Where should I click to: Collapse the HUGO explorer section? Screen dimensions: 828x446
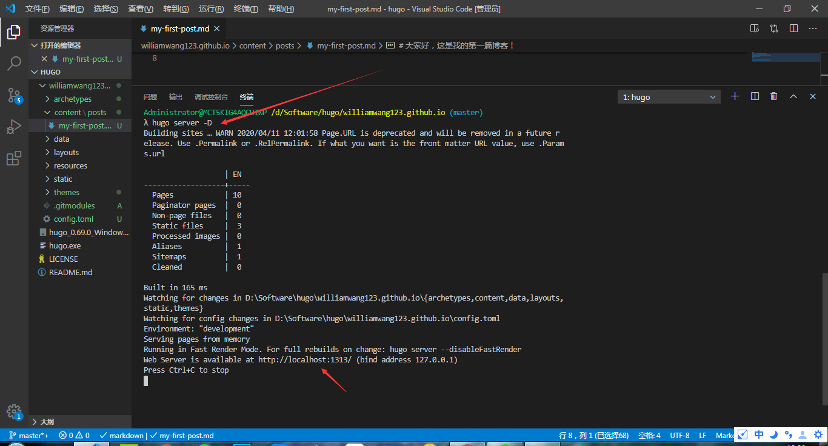[x=80, y=72]
